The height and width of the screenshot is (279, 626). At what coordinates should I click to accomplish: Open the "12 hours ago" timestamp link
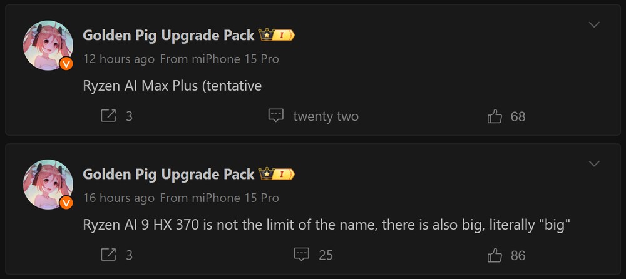click(118, 59)
